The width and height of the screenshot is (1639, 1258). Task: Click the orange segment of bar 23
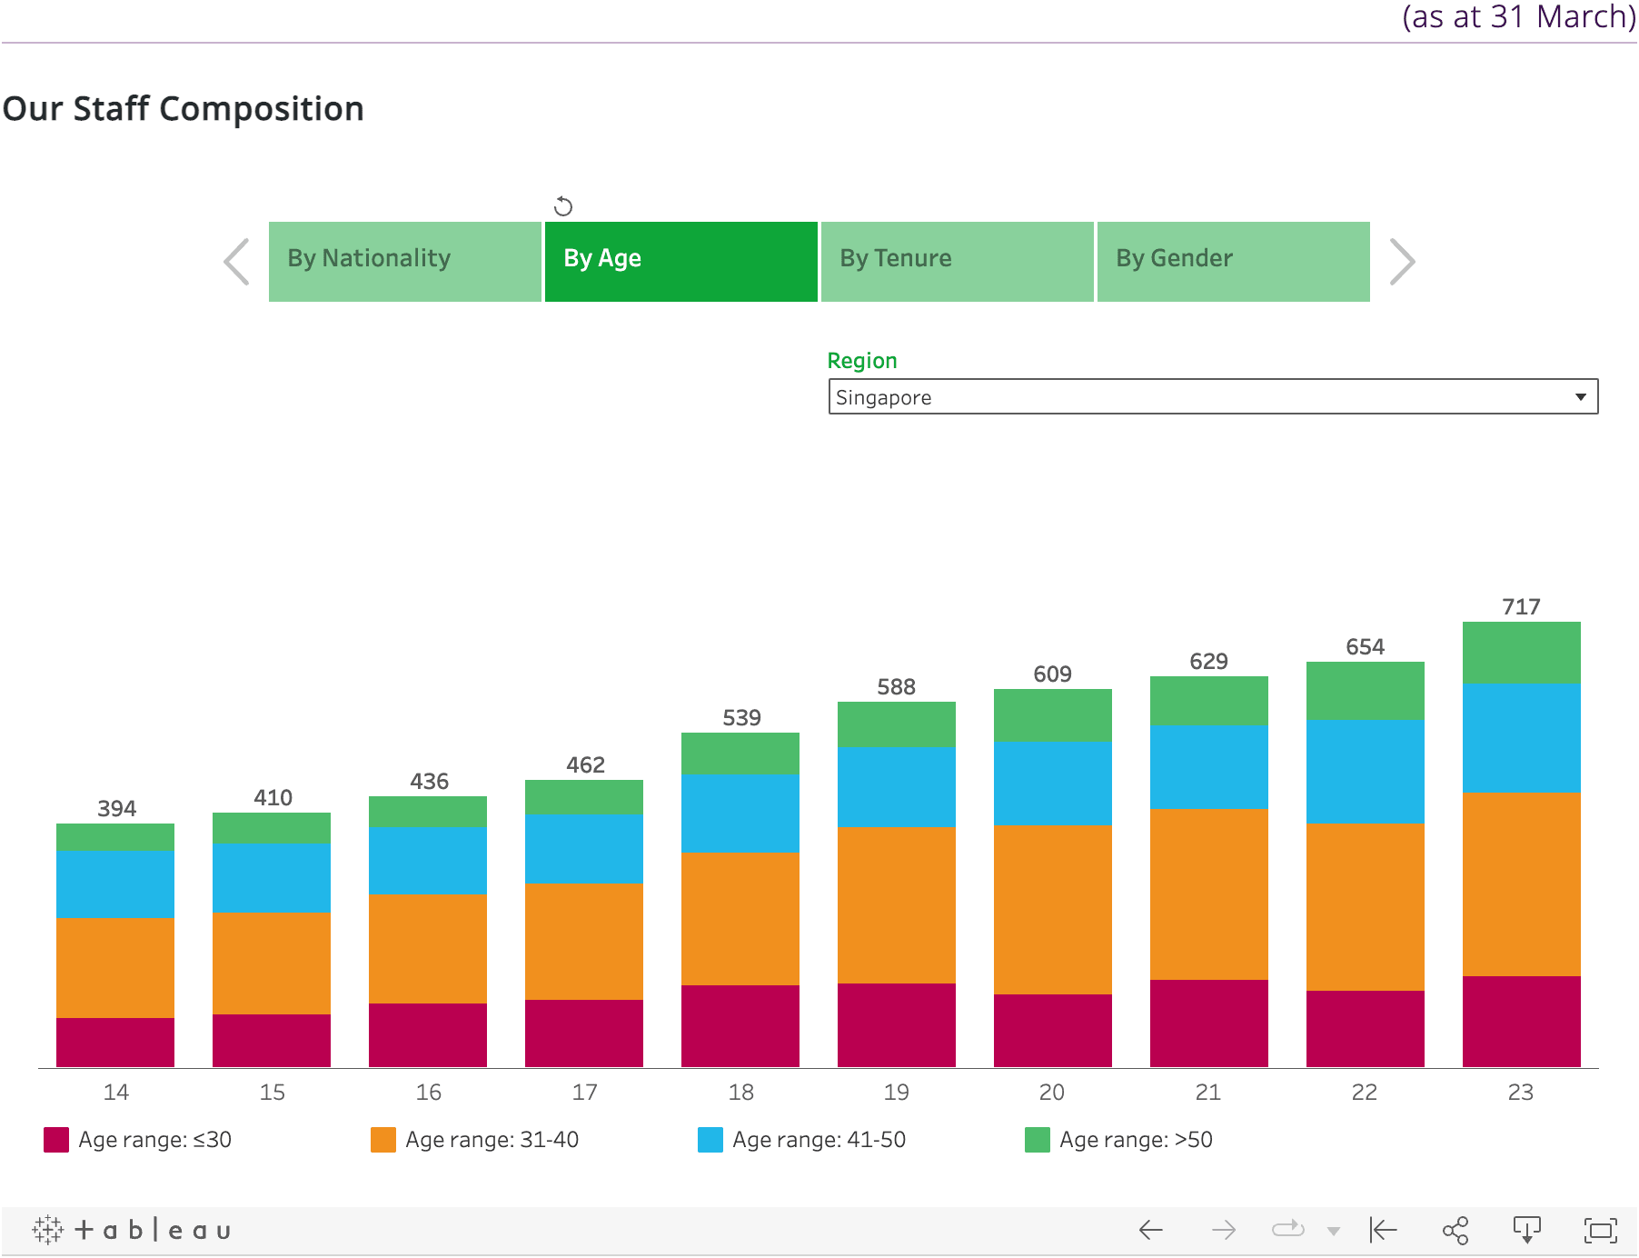(x=1522, y=884)
